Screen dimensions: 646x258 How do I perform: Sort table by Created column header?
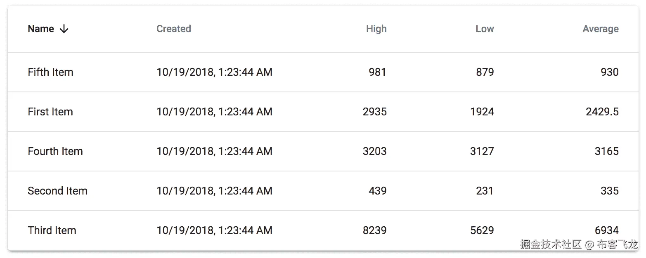(x=173, y=29)
